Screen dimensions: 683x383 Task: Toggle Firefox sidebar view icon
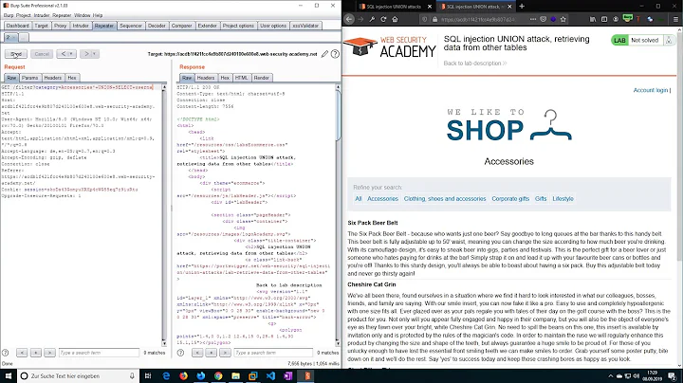click(x=604, y=19)
